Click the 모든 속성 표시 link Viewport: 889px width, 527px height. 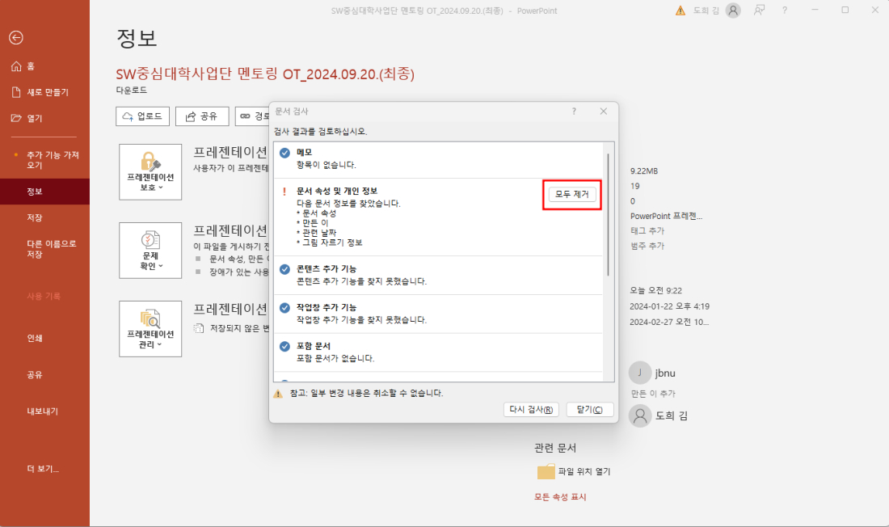pyautogui.click(x=560, y=496)
